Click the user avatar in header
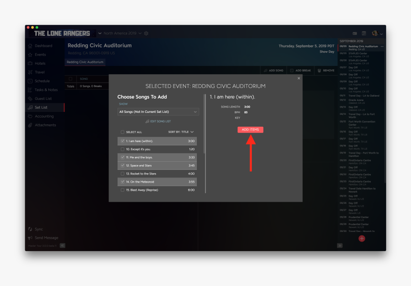This screenshot has width=411, height=286. click(x=375, y=33)
